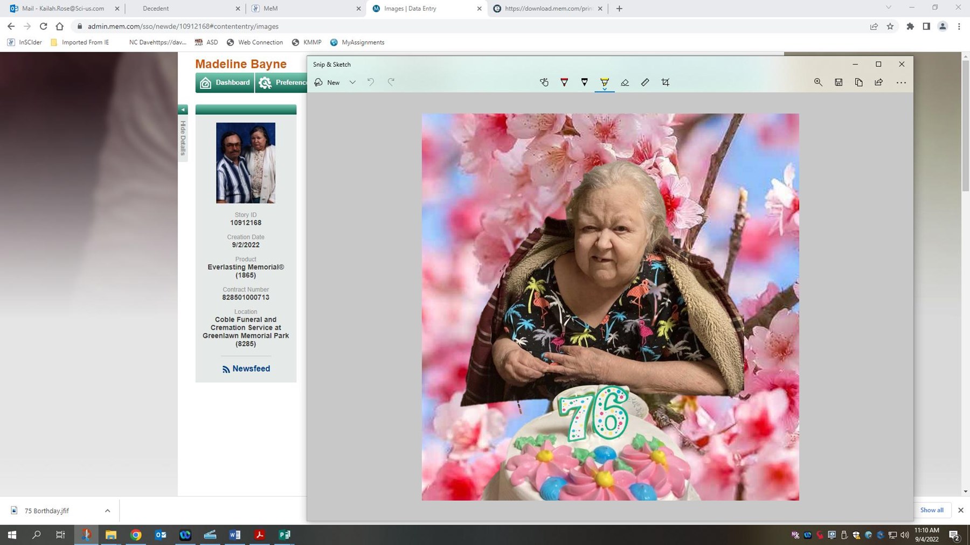Click the zoom magnifier icon
This screenshot has height=545, width=970.
point(818,82)
